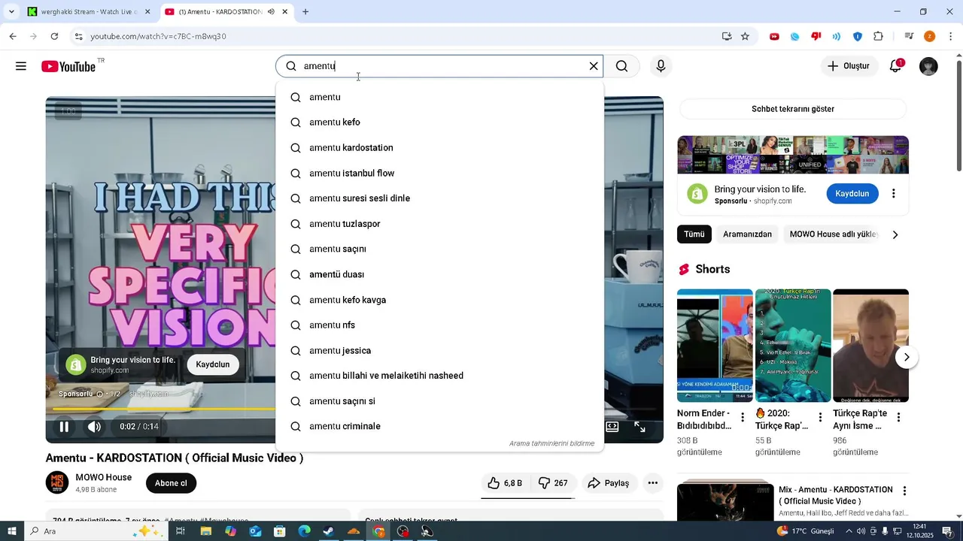Bookmark this page with the star
The image size is (963, 541).
click(x=745, y=36)
